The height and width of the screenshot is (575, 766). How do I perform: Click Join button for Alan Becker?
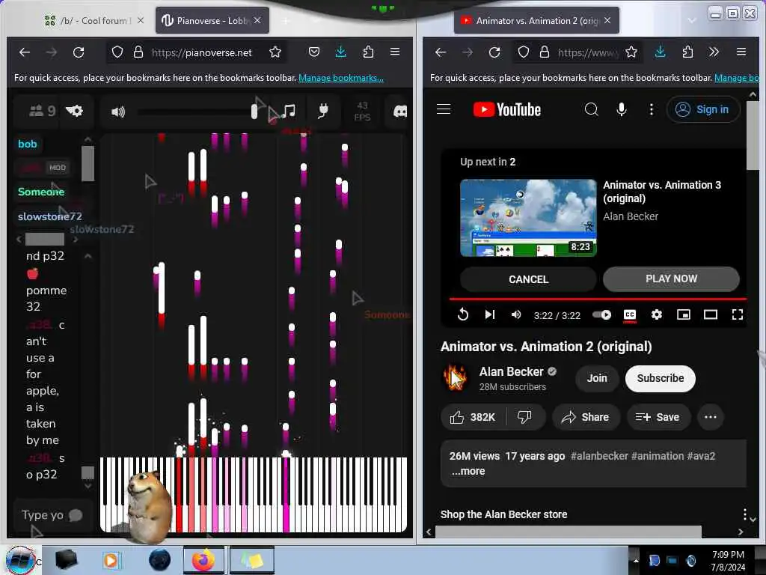point(597,378)
